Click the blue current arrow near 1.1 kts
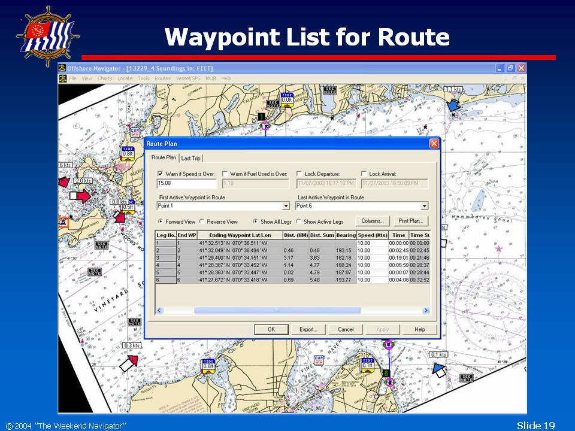The image size is (575, 431). [453, 105]
